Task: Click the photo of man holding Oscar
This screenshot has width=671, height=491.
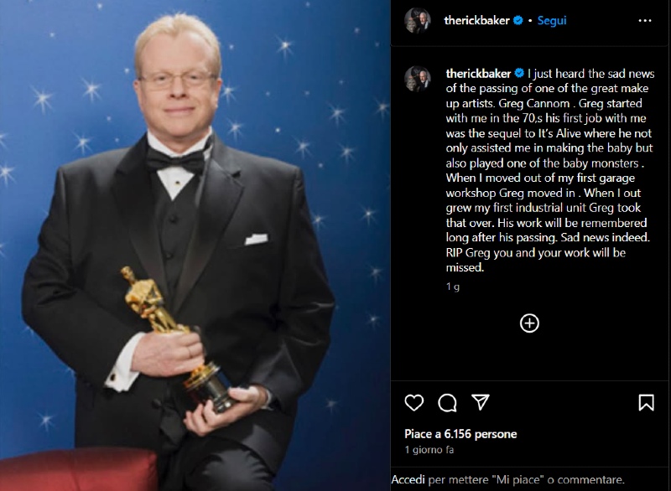Action: click(x=195, y=245)
